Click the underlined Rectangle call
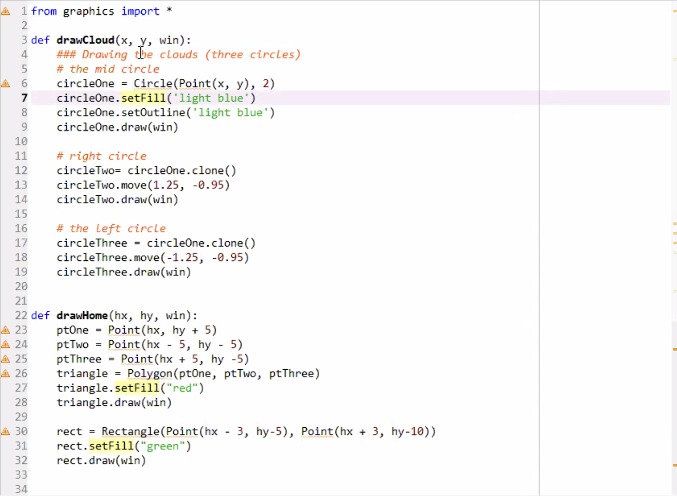This screenshot has width=677, height=496. [130, 431]
